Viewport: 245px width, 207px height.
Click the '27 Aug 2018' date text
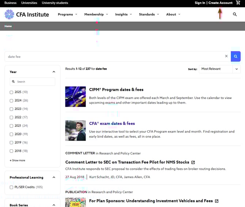click(x=75, y=177)
